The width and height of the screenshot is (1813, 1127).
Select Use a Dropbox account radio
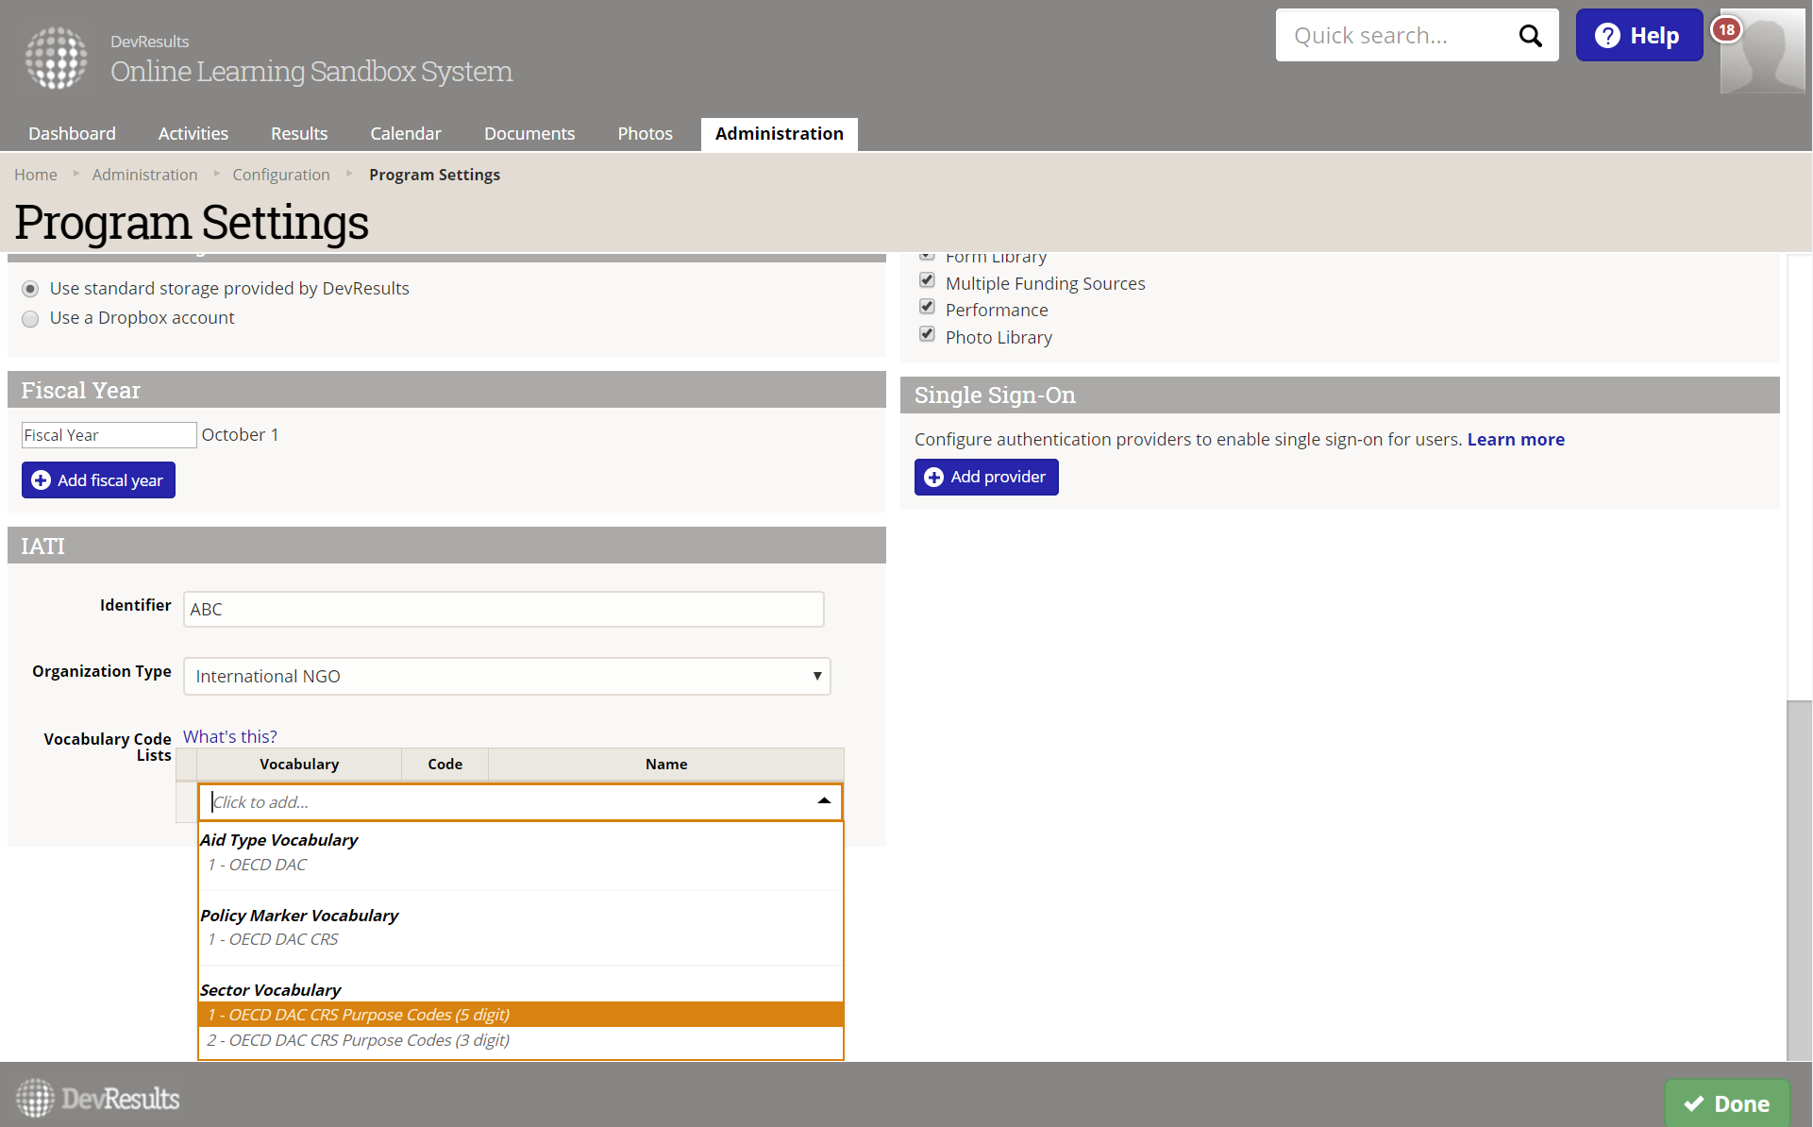coord(30,319)
